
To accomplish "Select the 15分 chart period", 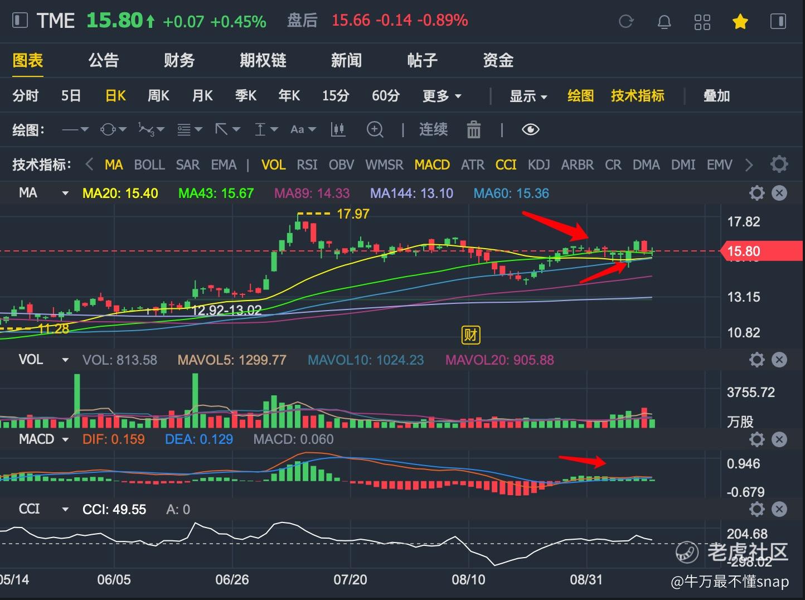I will (x=336, y=96).
